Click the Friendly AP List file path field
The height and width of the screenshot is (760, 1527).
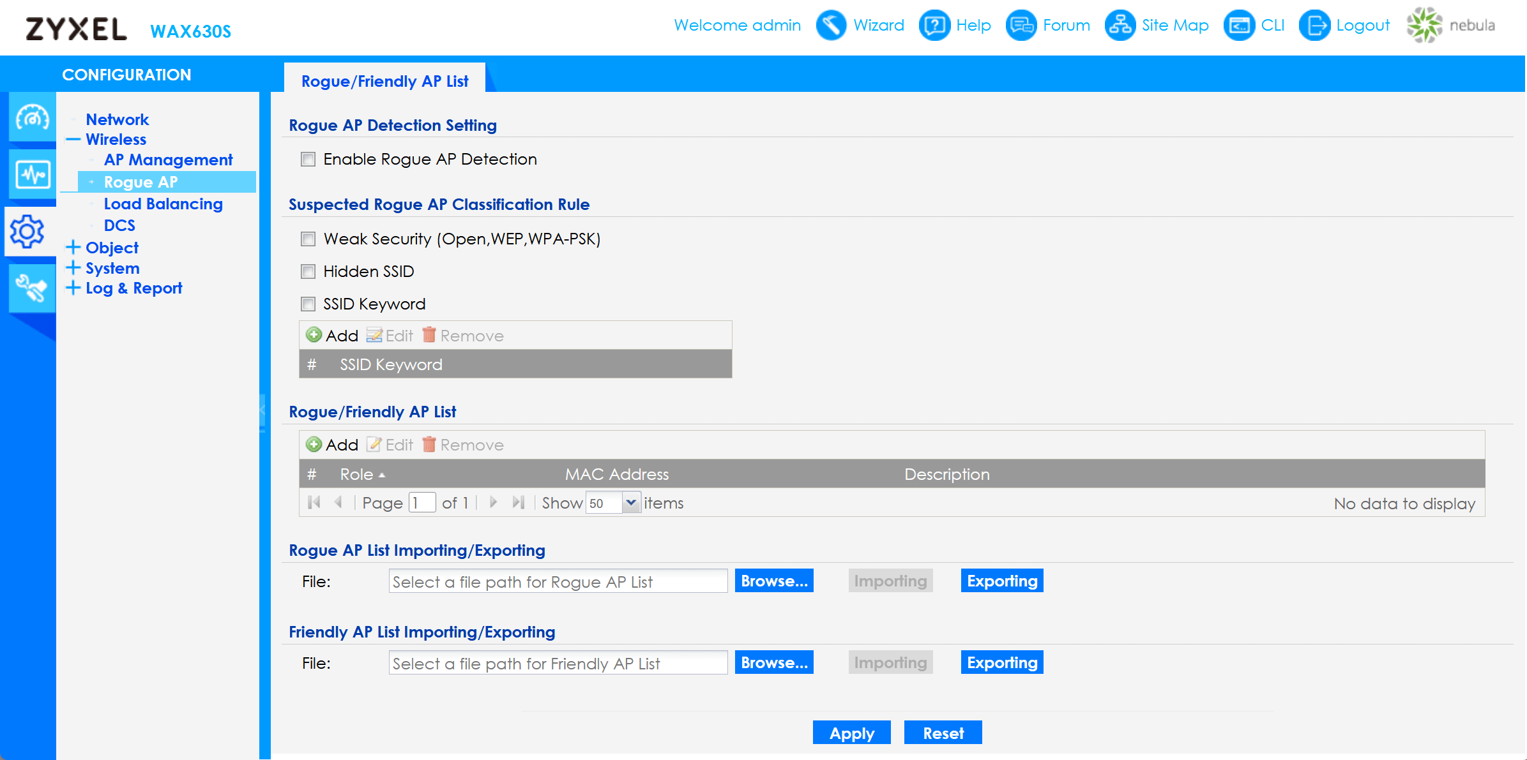point(558,663)
